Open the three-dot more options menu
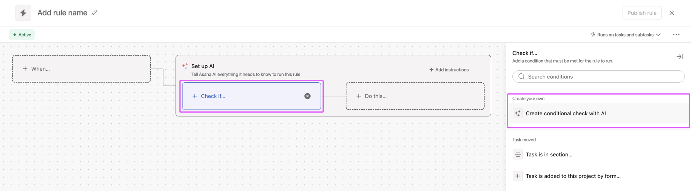This screenshot has height=191, width=691. pos(676,35)
